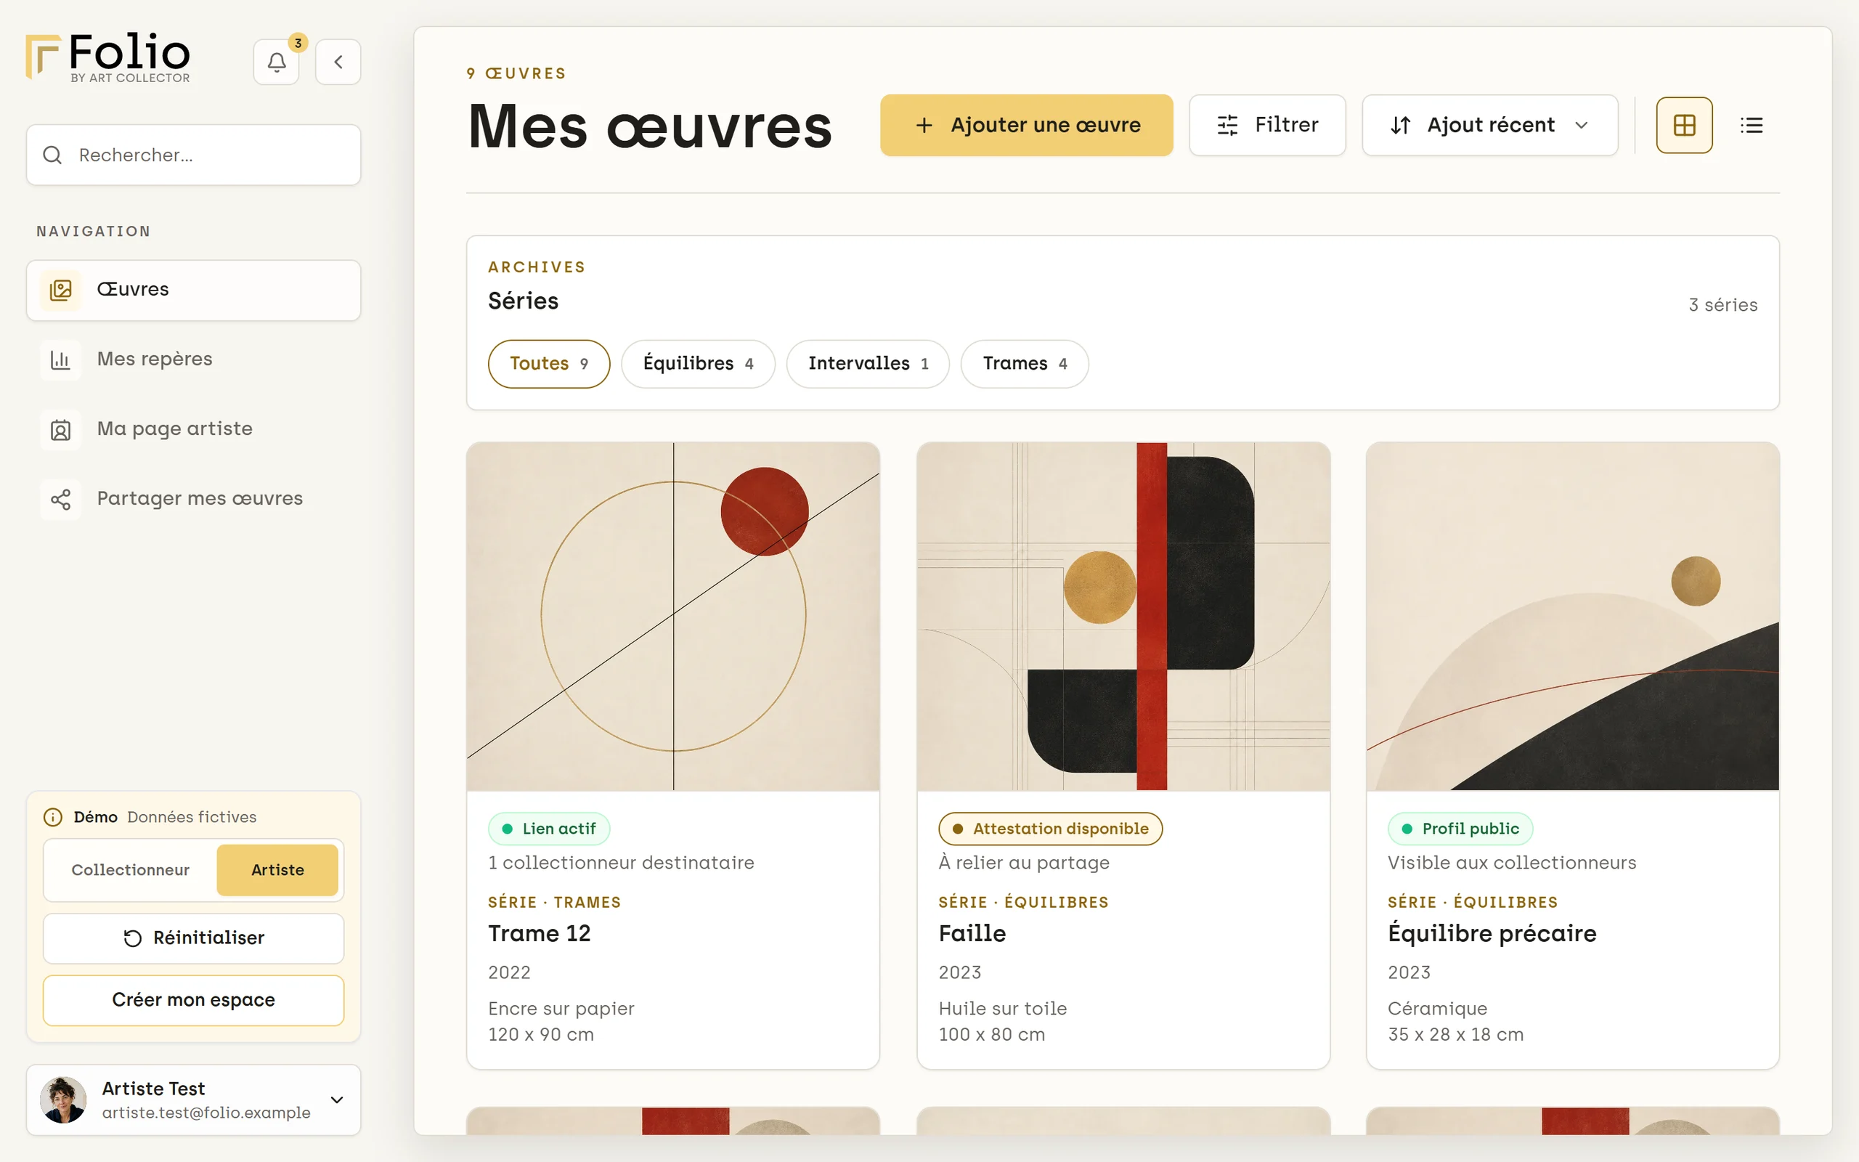Open Ma page artiste navigation item

(194, 430)
